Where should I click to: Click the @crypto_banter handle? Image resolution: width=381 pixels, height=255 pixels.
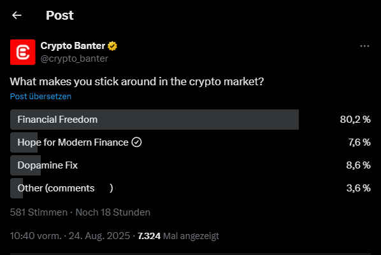tap(75, 59)
